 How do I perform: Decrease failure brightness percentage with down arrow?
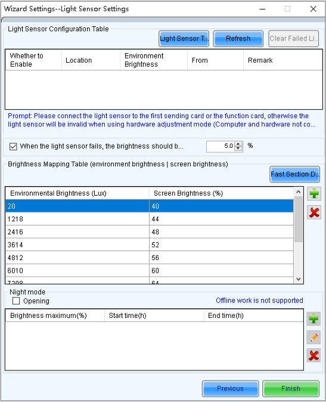[238, 149]
